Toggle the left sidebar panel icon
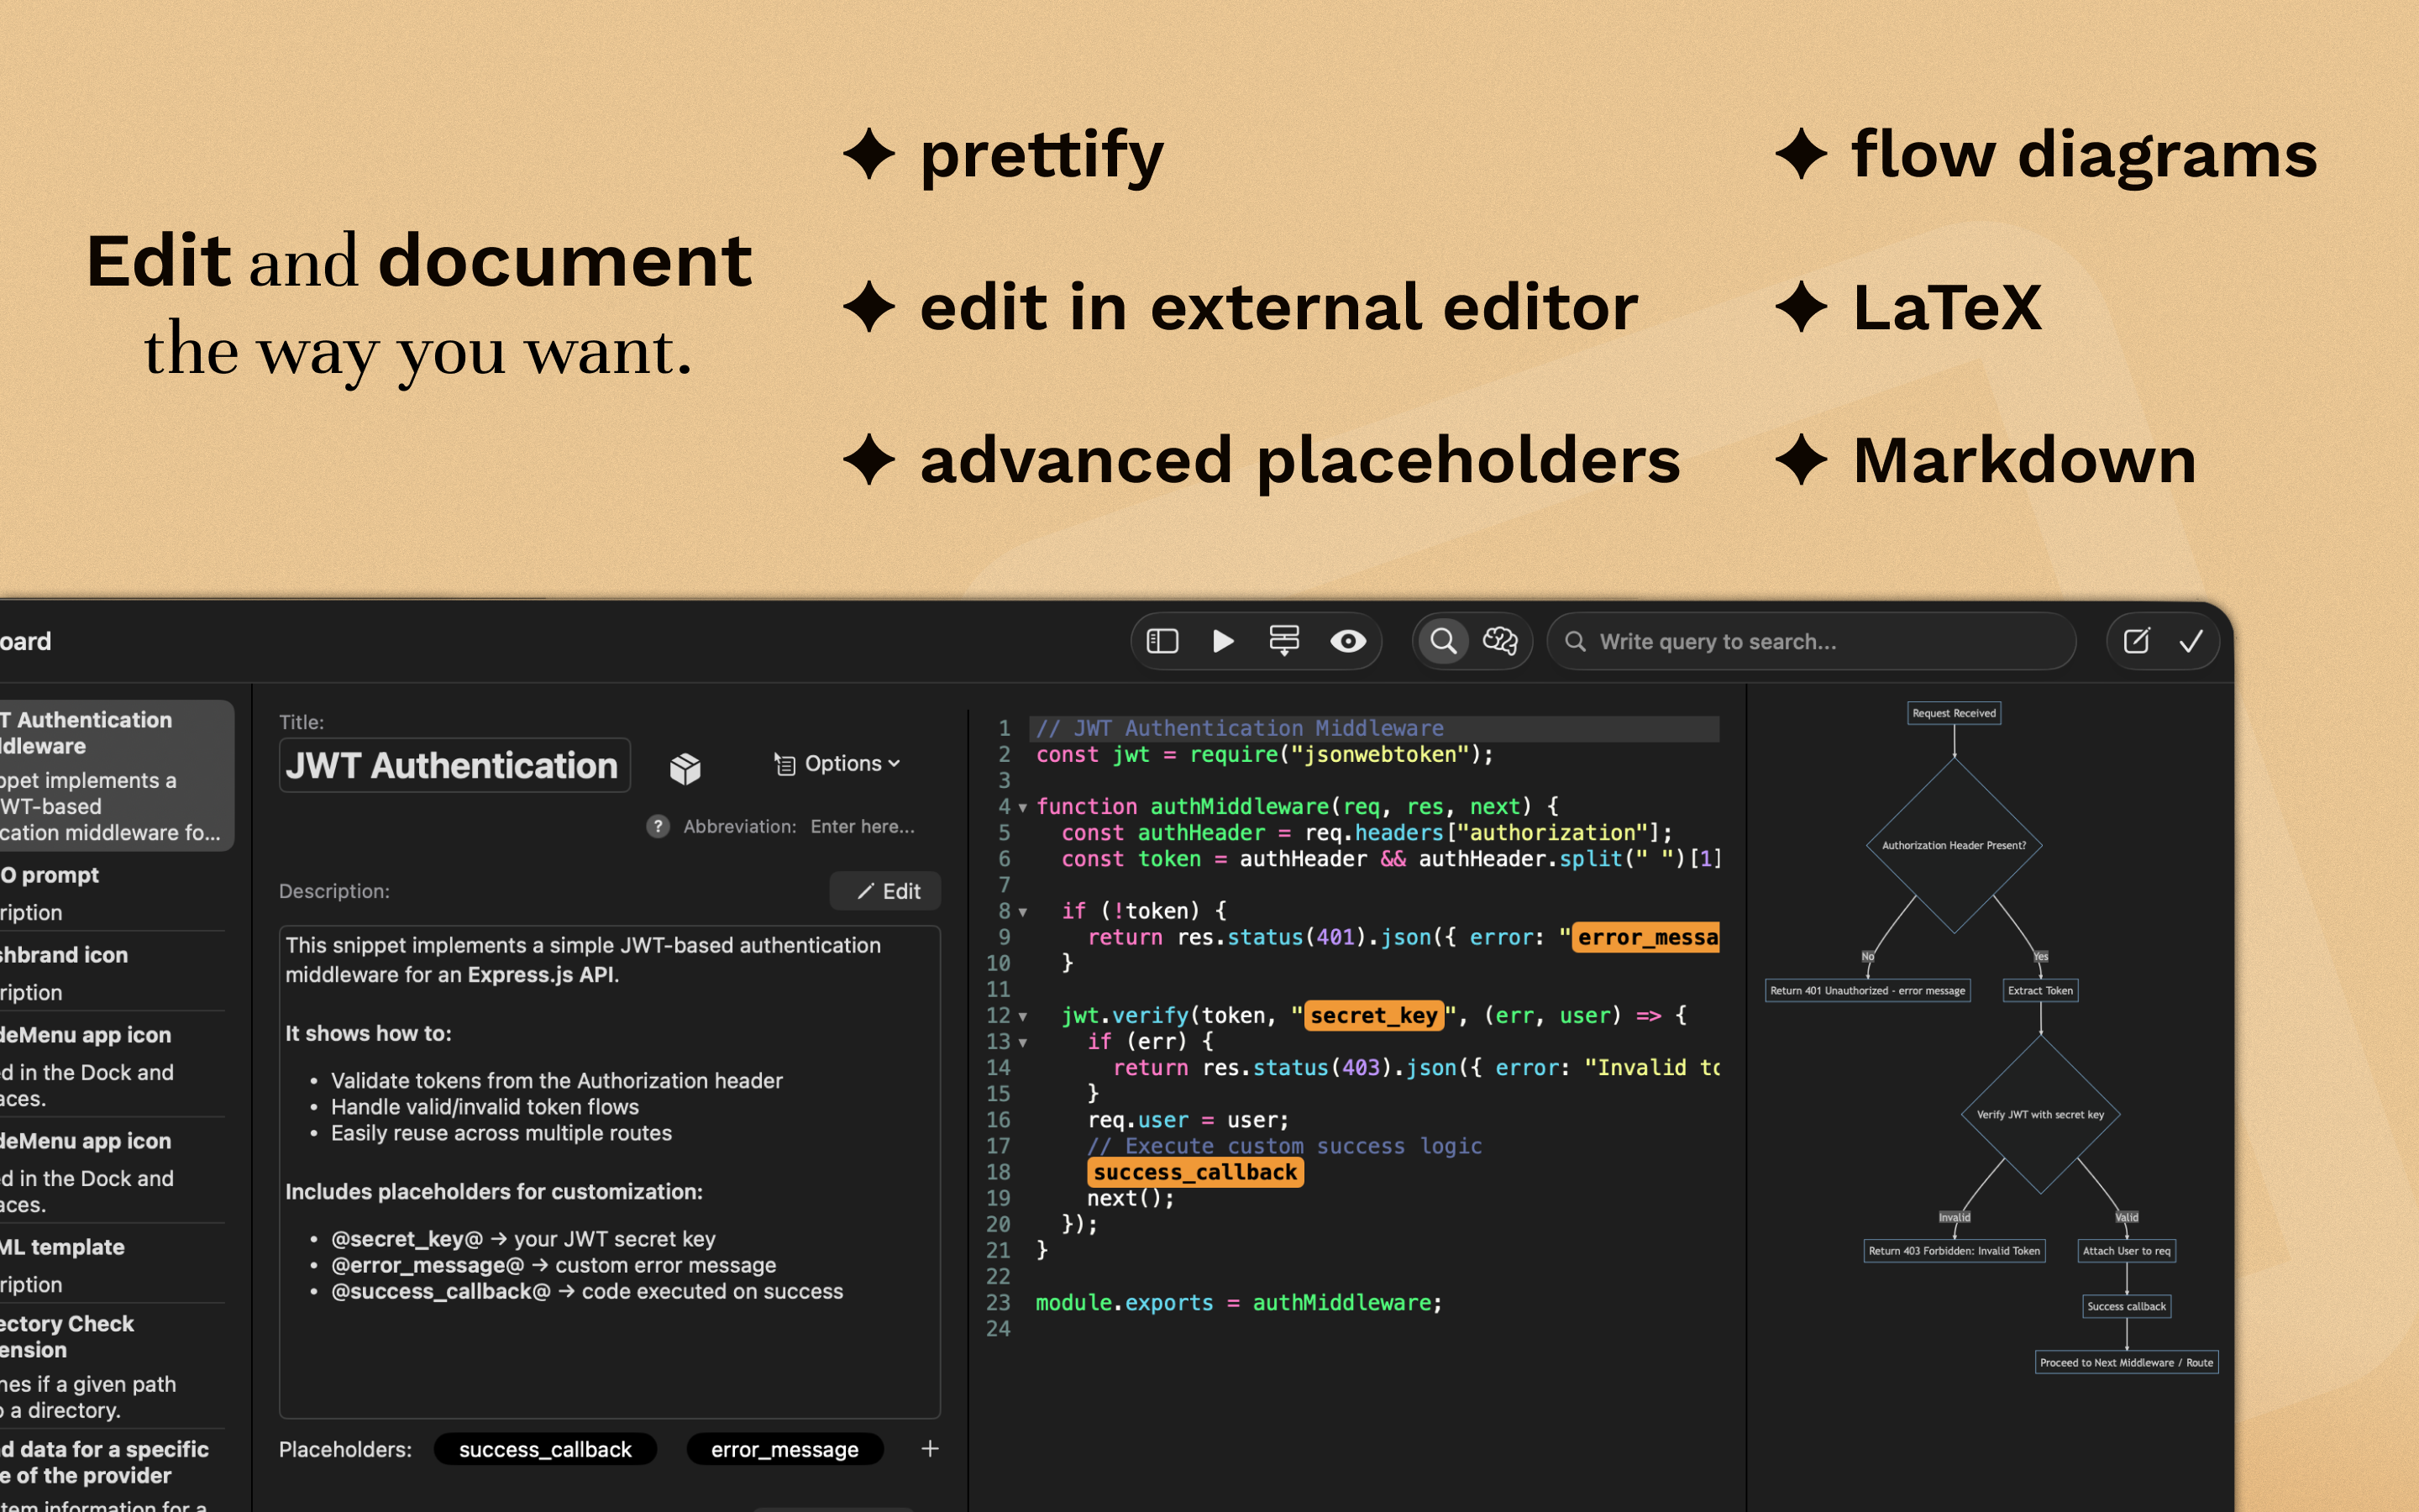The image size is (2419, 1512). [x=1162, y=641]
